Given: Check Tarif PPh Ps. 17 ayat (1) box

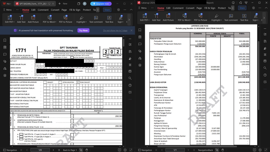Looking at the screenshot, I should tap(21, 134).
